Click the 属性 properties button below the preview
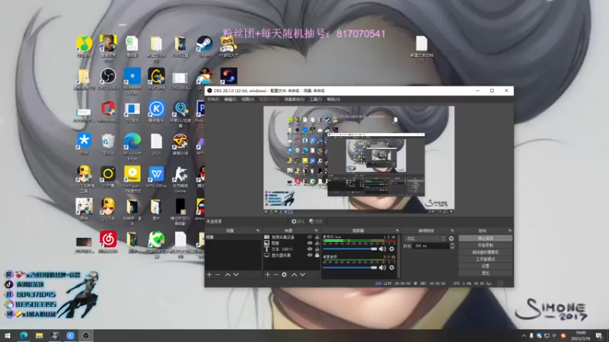 click(x=298, y=221)
